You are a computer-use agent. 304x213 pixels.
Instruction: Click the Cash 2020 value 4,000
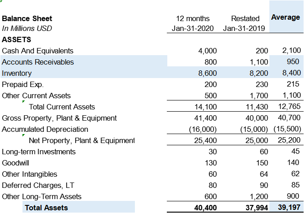pos(207,51)
